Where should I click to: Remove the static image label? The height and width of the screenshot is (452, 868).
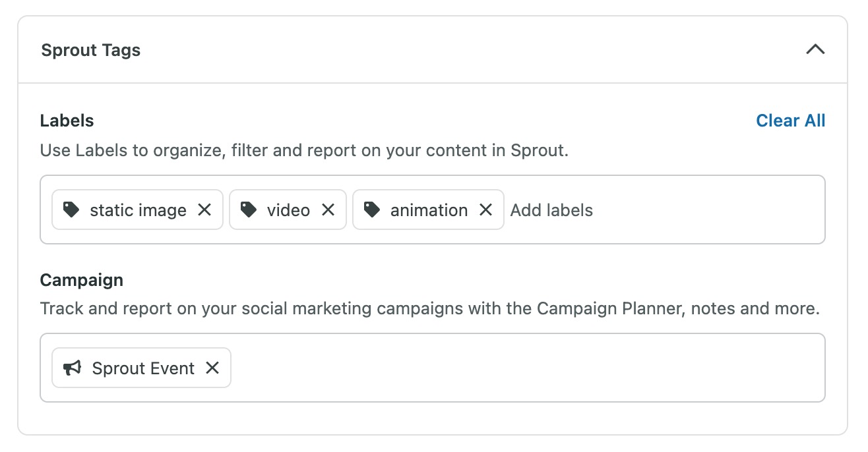point(204,210)
